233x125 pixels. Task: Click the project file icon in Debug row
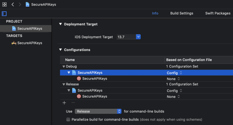coord(74,73)
